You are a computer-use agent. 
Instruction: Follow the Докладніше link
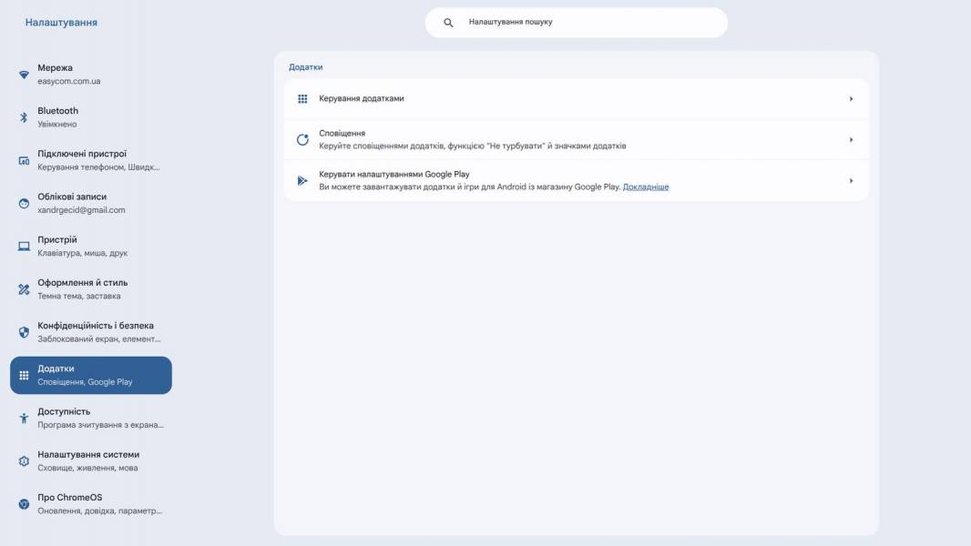point(645,187)
